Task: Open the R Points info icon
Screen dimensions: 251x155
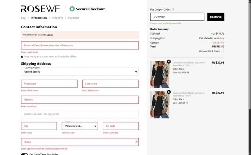Action: click(222, 51)
